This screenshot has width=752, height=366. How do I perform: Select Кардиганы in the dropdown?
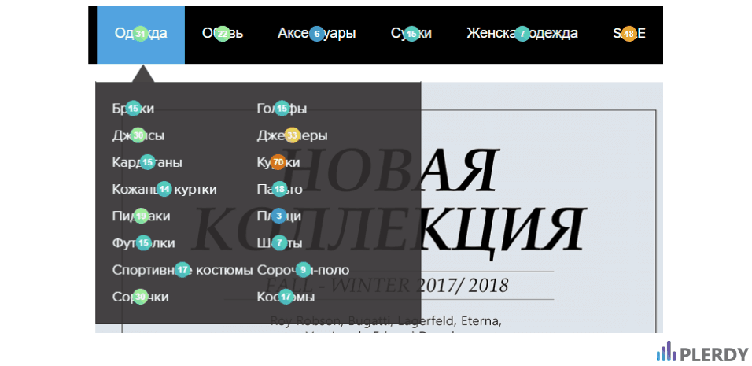(147, 163)
